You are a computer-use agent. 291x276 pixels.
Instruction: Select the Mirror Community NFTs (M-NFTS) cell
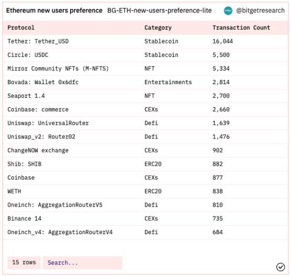[58, 68]
